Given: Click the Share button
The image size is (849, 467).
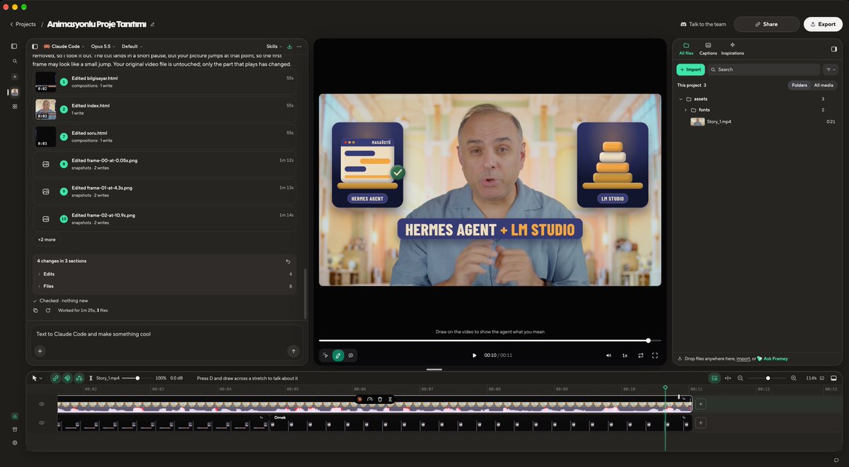Looking at the screenshot, I should click(x=766, y=24).
